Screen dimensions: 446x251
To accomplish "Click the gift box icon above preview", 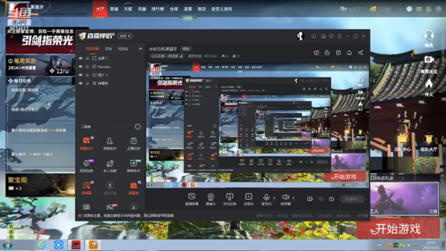I will point(316,52).
